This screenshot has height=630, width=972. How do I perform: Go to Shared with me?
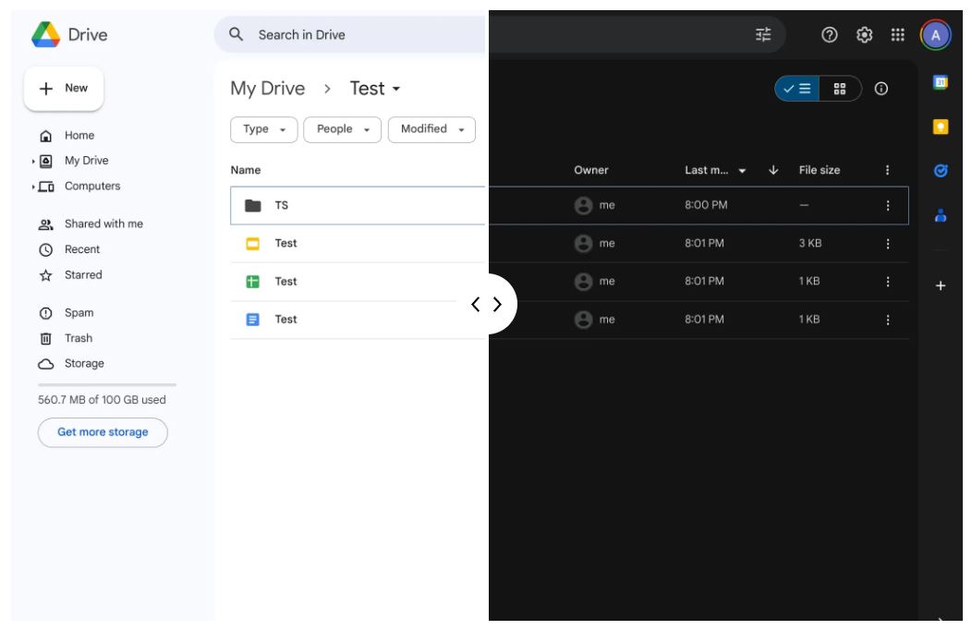click(103, 224)
